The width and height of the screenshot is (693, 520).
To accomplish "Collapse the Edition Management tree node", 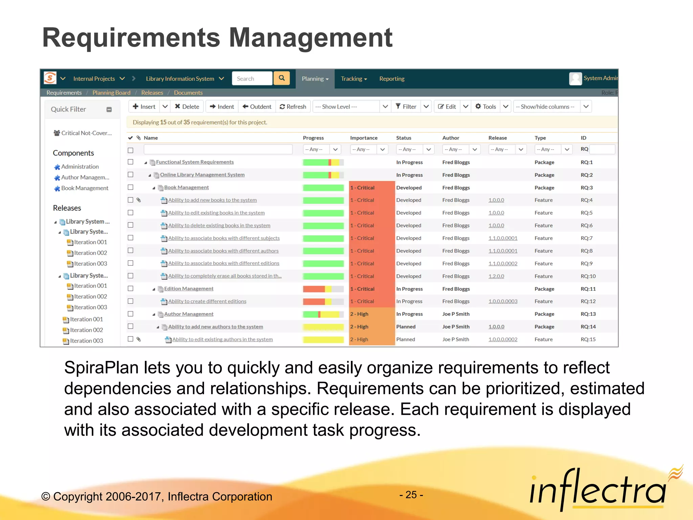I will 154,289.
